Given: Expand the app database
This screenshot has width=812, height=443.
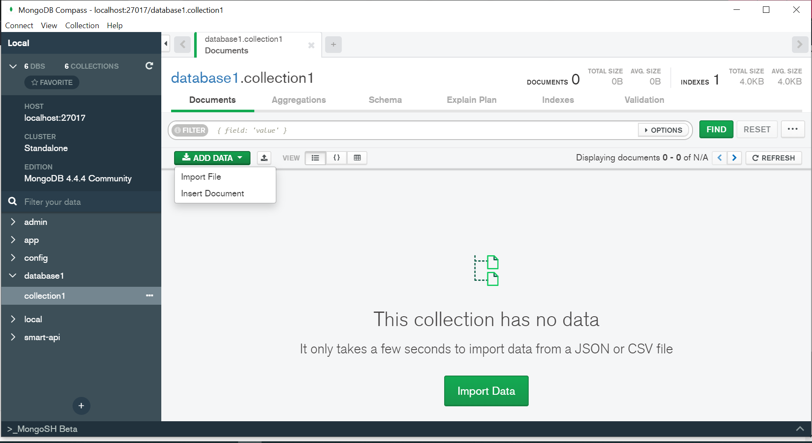Looking at the screenshot, I should tap(13, 240).
